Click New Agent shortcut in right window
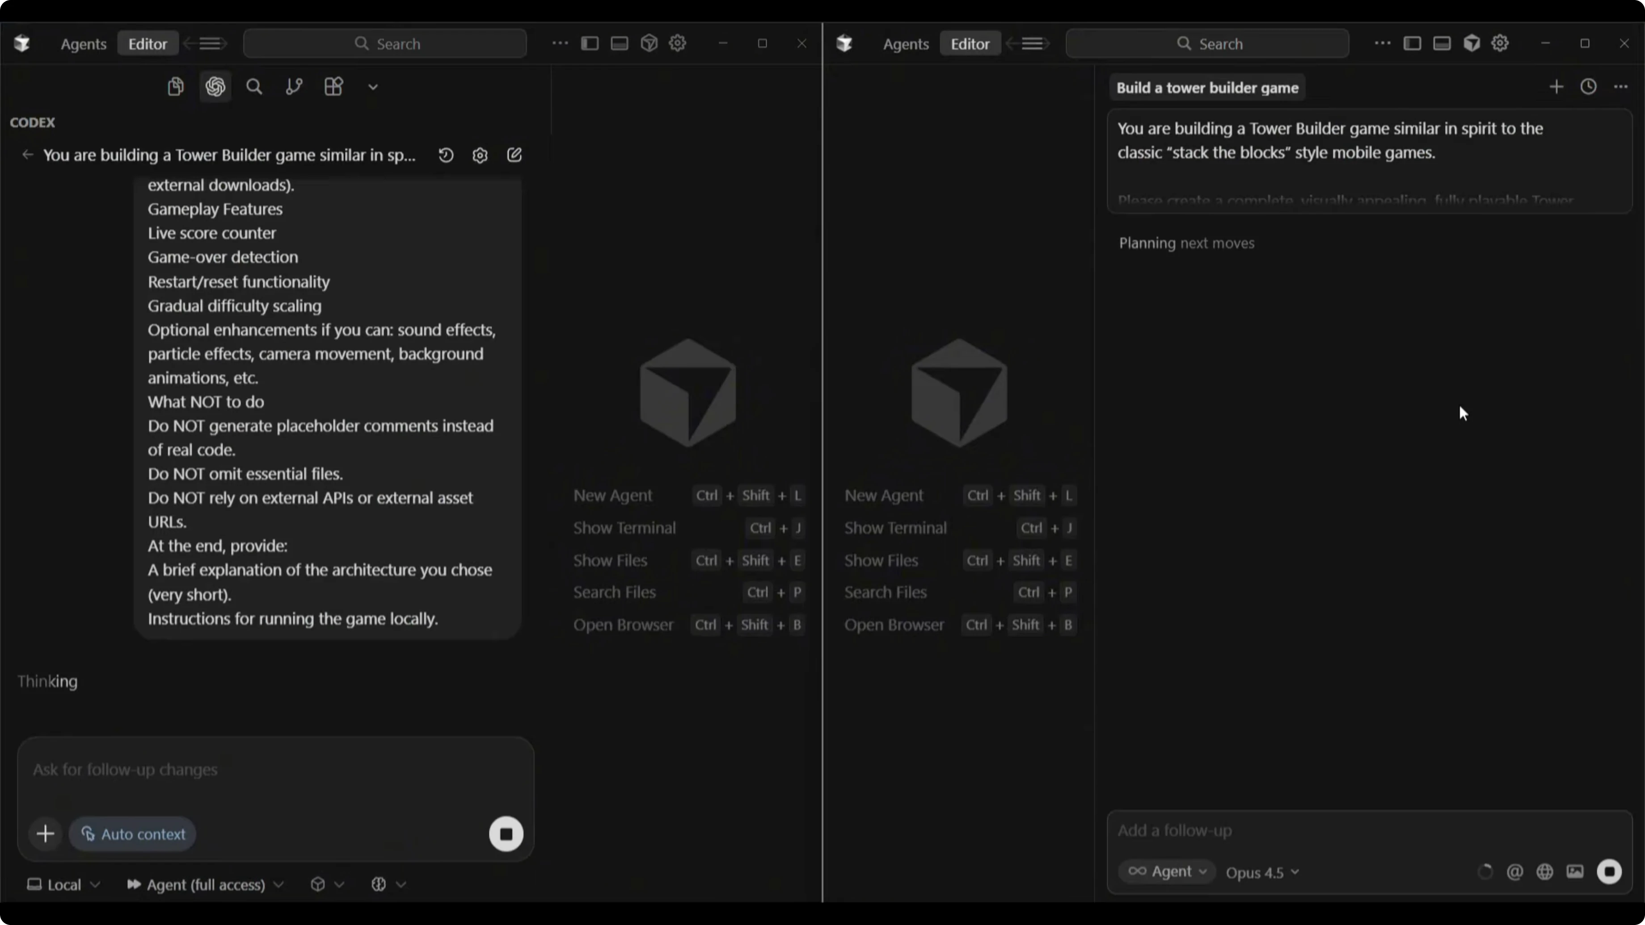Image resolution: width=1645 pixels, height=925 pixels. click(884, 496)
